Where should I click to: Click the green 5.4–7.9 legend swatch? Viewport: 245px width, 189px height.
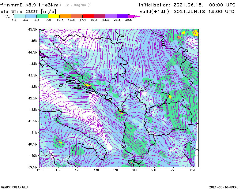tap(42, 16)
